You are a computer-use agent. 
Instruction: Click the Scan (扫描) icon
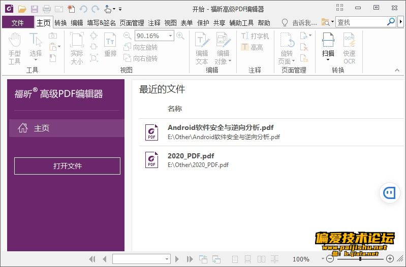coord(328,45)
